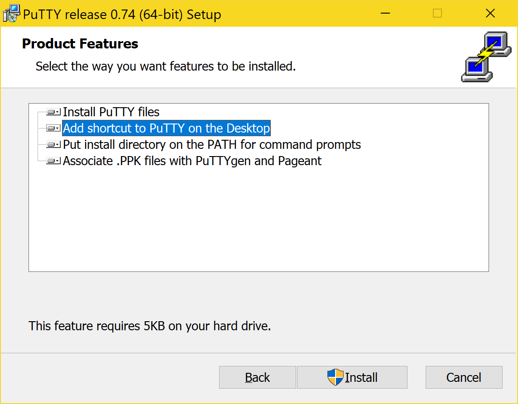Click the PuTTY installer icon in title bar

point(11,14)
